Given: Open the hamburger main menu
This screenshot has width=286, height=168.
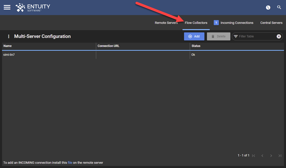Looking at the screenshot, I should (x=7, y=8).
